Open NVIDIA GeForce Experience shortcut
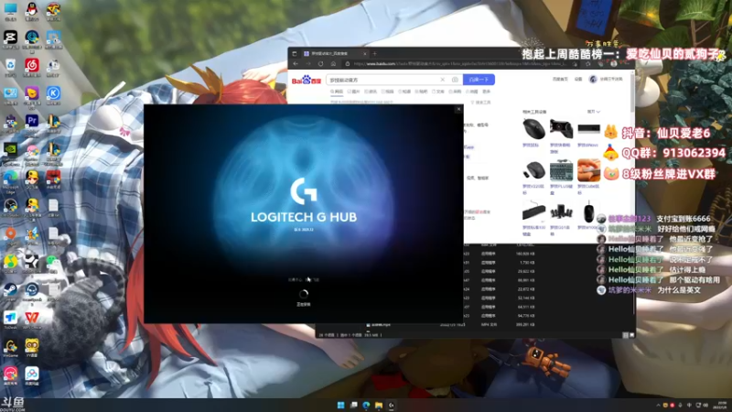The height and width of the screenshot is (412, 732). [x=10, y=149]
